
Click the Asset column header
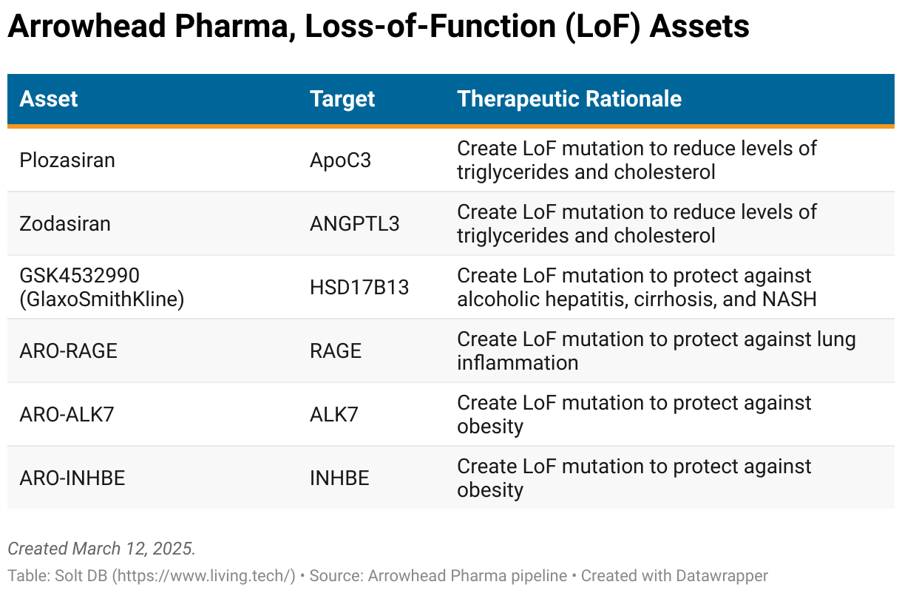pyautogui.click(x=49, y=99)
